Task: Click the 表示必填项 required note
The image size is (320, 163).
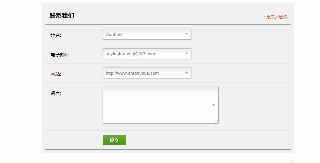Action: click(277, 17)
